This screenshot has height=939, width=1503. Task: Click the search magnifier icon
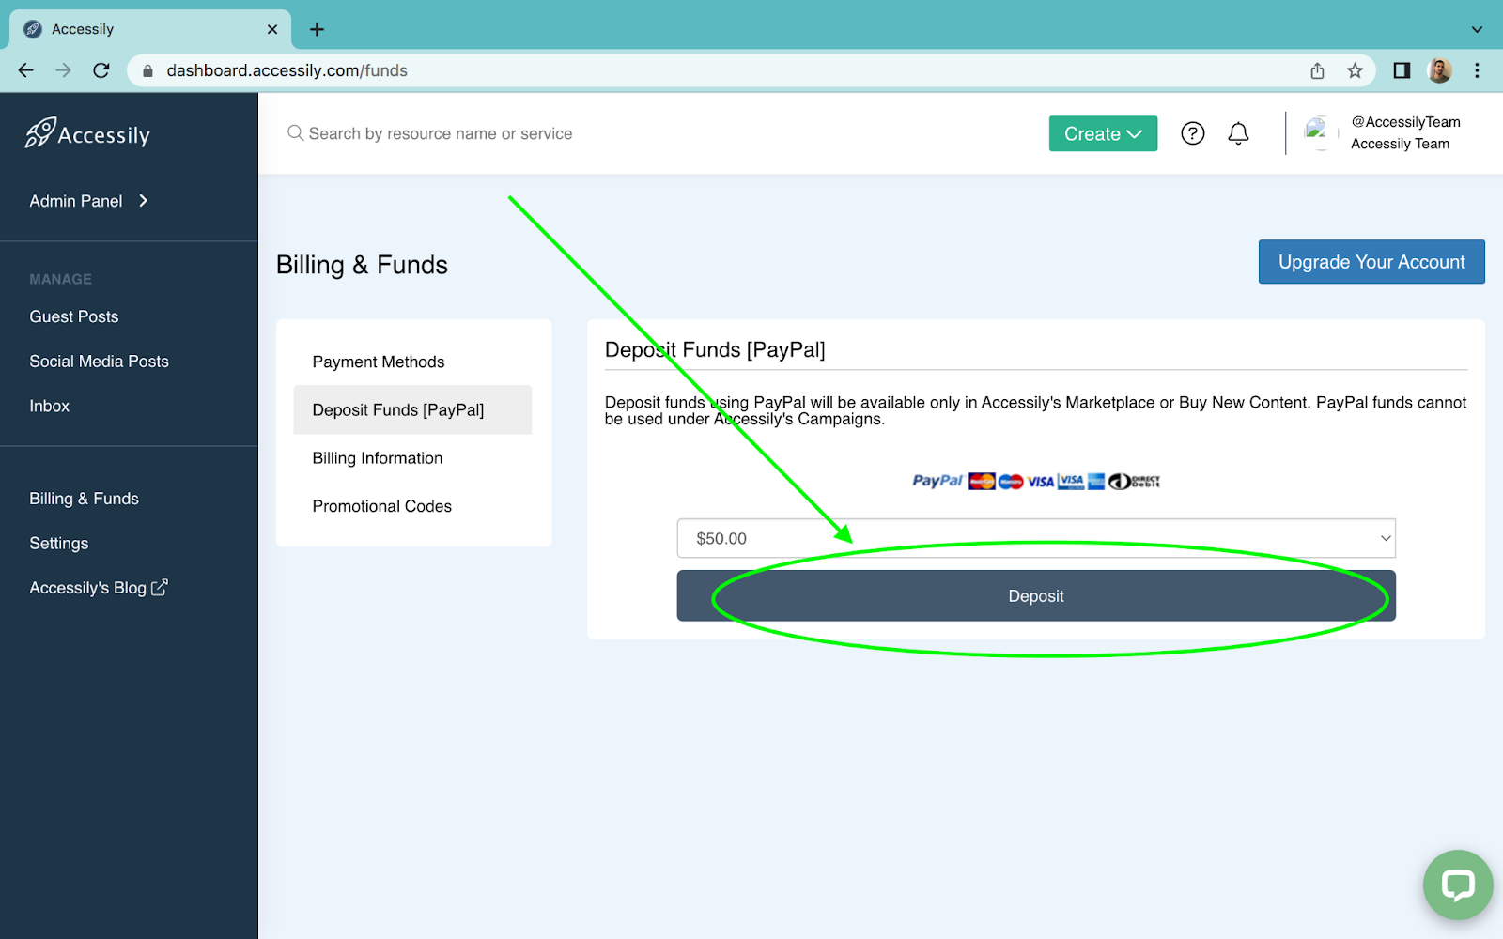click(x=295, y=133)
